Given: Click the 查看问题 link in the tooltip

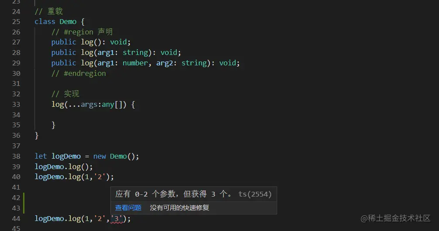Looking at the screenshot, I should tap(128, 208).
